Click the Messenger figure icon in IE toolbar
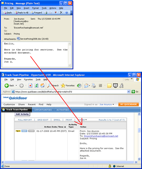142x169 pixels. (x=122, y=85)
